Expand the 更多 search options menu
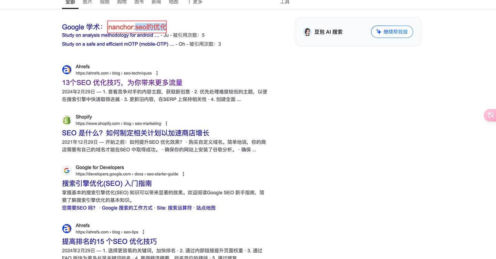496x259 pixels. pos(195,2)
